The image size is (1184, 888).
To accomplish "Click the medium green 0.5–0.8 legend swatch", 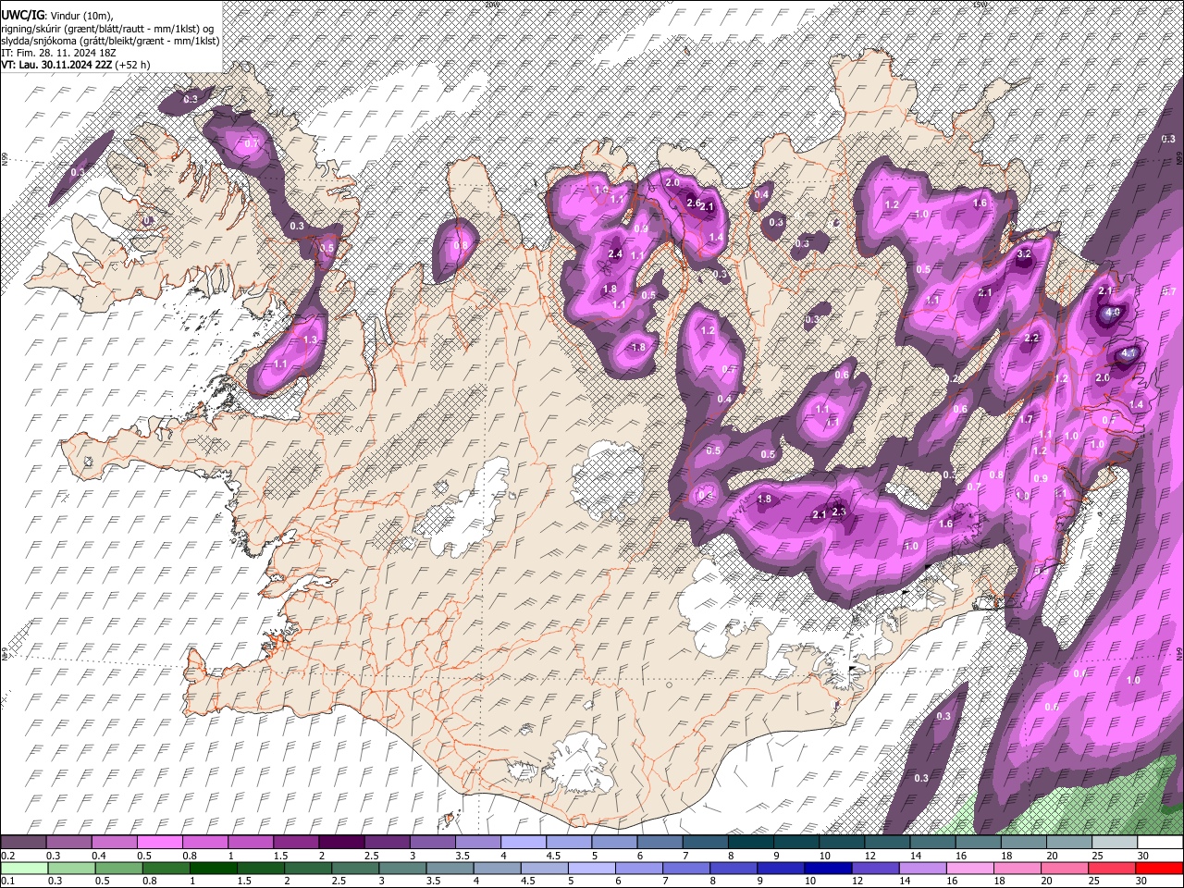I will [118, 868].
